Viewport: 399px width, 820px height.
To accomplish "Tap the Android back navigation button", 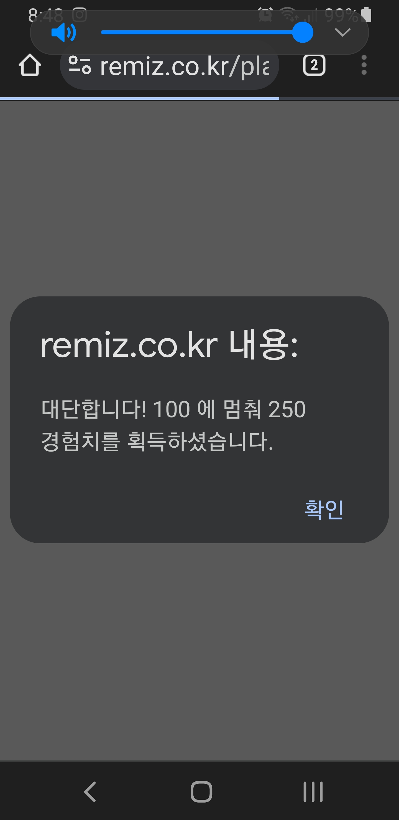I will [90, 792].
